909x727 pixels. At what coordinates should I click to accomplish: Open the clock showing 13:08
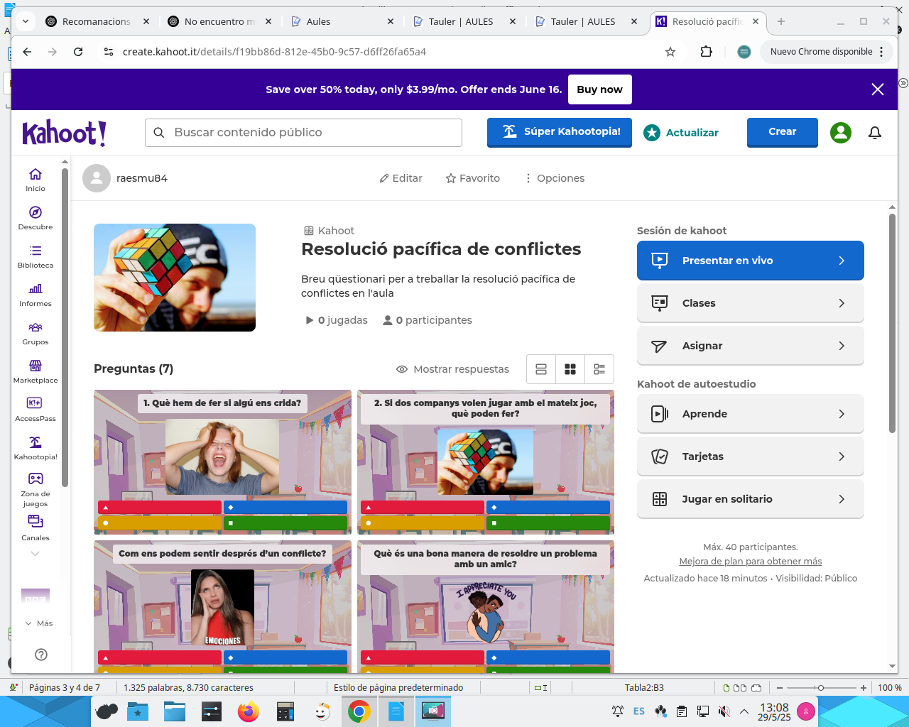[x=774, y=711]
